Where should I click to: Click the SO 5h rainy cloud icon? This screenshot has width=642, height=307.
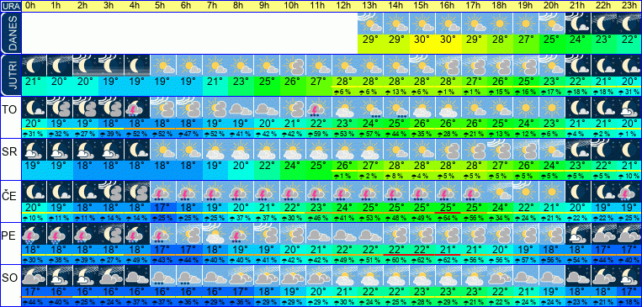(163, 276)
